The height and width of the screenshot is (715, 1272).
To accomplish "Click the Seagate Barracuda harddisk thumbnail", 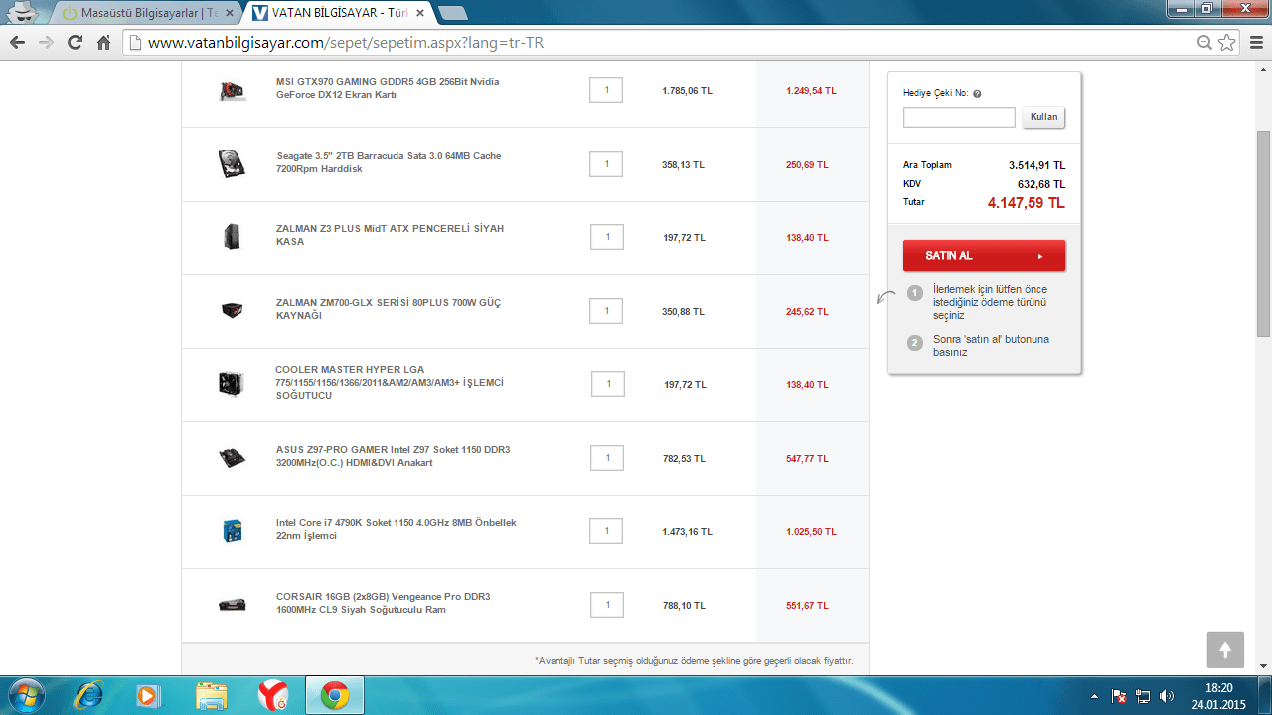I will 232,164.
